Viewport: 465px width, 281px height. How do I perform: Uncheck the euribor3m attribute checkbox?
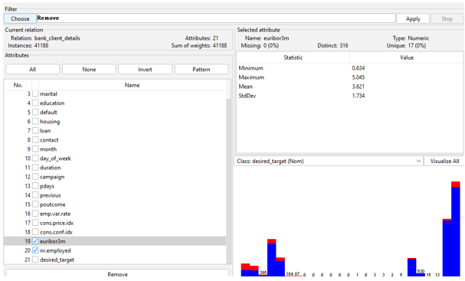pos(35,241)
